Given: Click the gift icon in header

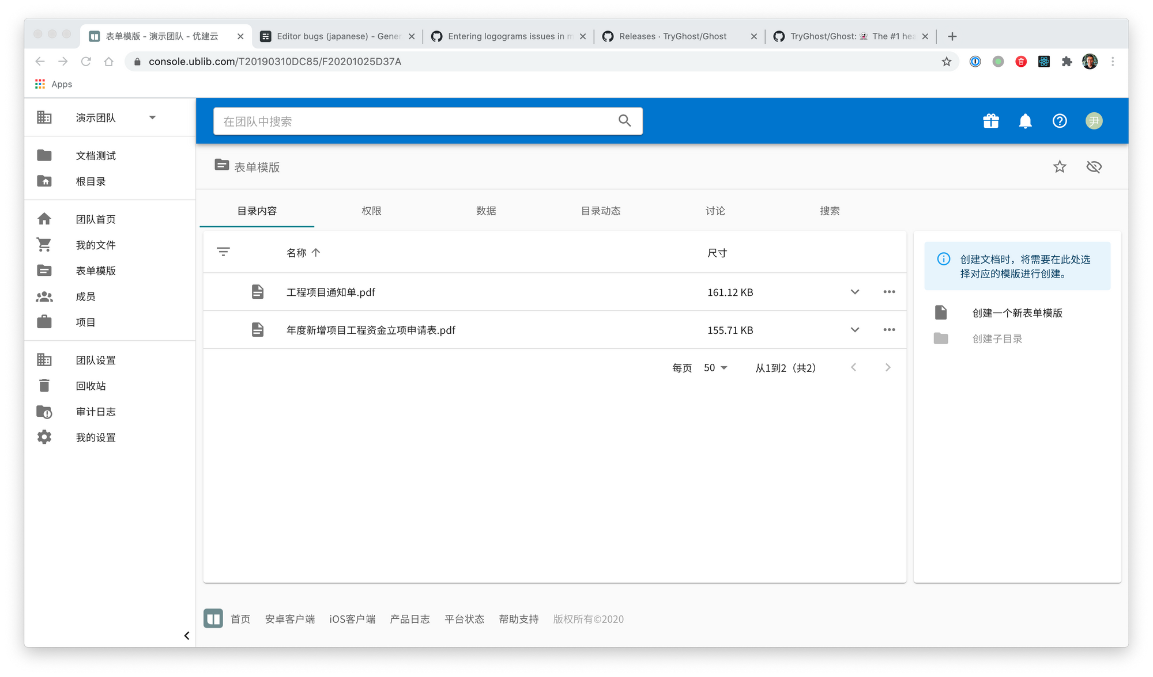Looking at the screenshot, I should [990, 121].
